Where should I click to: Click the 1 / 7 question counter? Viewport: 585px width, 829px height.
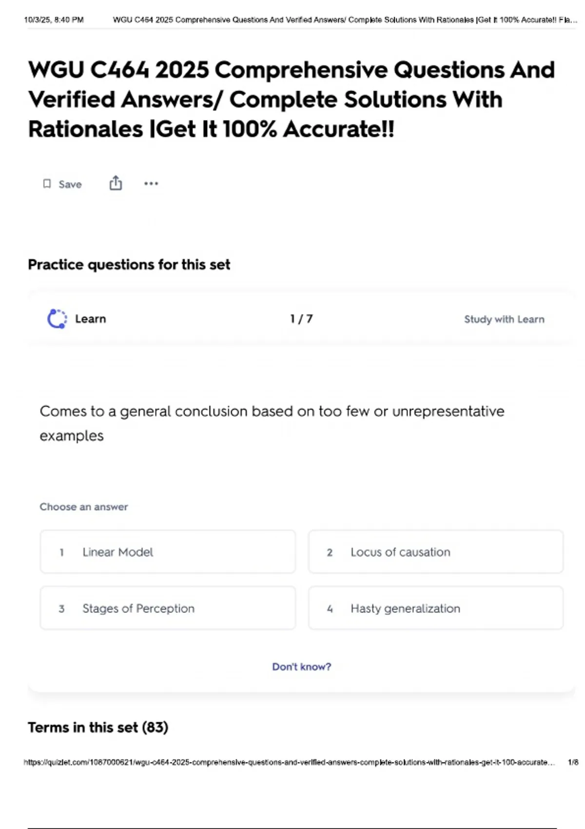(301, 319)
